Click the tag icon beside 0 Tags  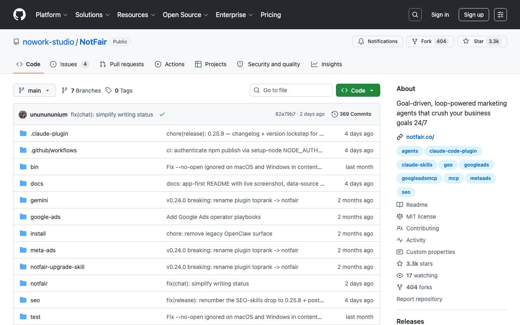pyautogui.click(x=108, y=91)
